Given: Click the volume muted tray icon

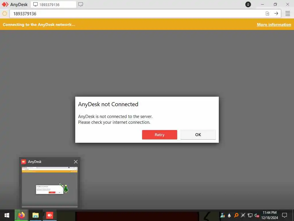Looking at the screenshot, I should 257,215.
